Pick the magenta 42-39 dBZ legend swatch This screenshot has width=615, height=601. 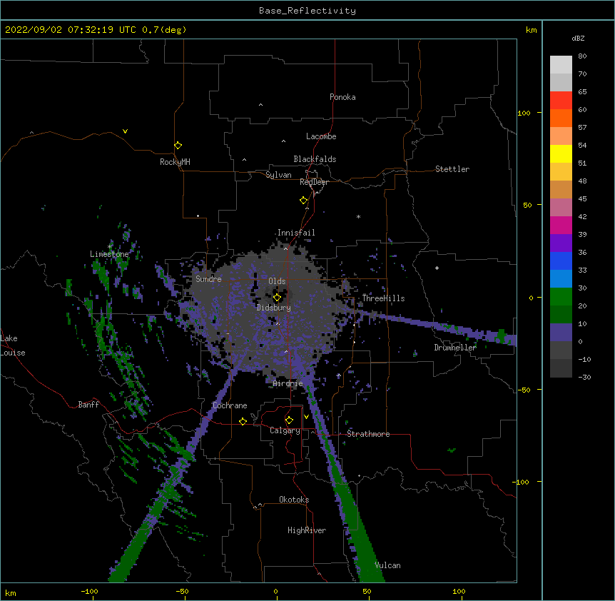561,225
